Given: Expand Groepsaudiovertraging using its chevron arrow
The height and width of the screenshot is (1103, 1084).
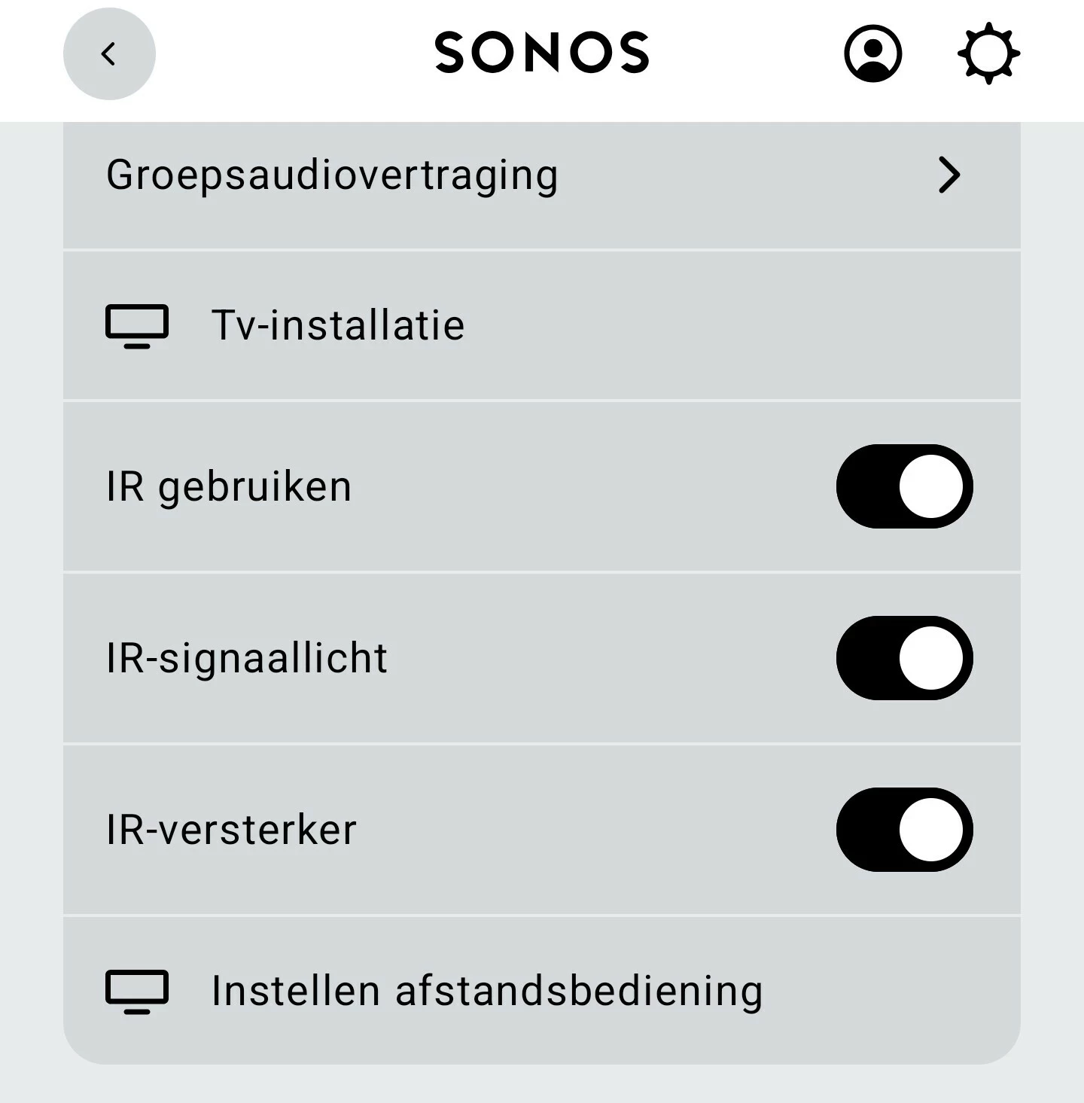Looking at the screenshot, I should (x=949, y=175).
